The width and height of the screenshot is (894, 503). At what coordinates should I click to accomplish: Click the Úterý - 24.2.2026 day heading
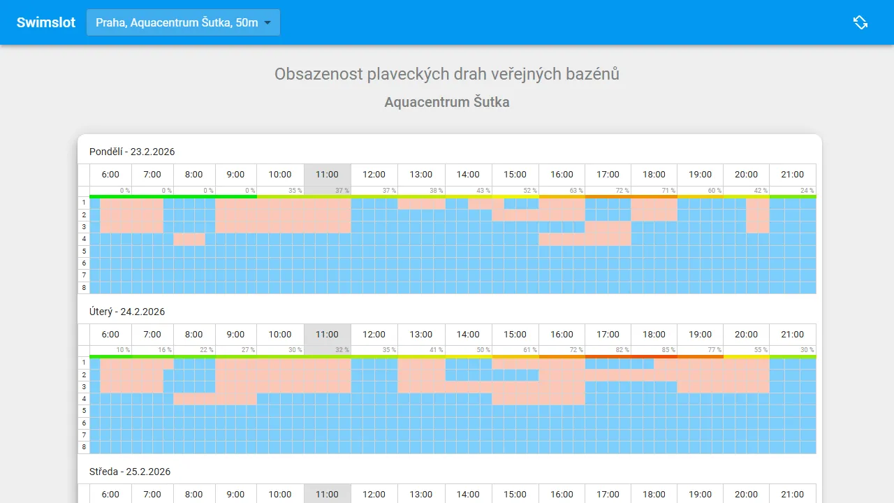pyautogui.click(x=127, y=312)
